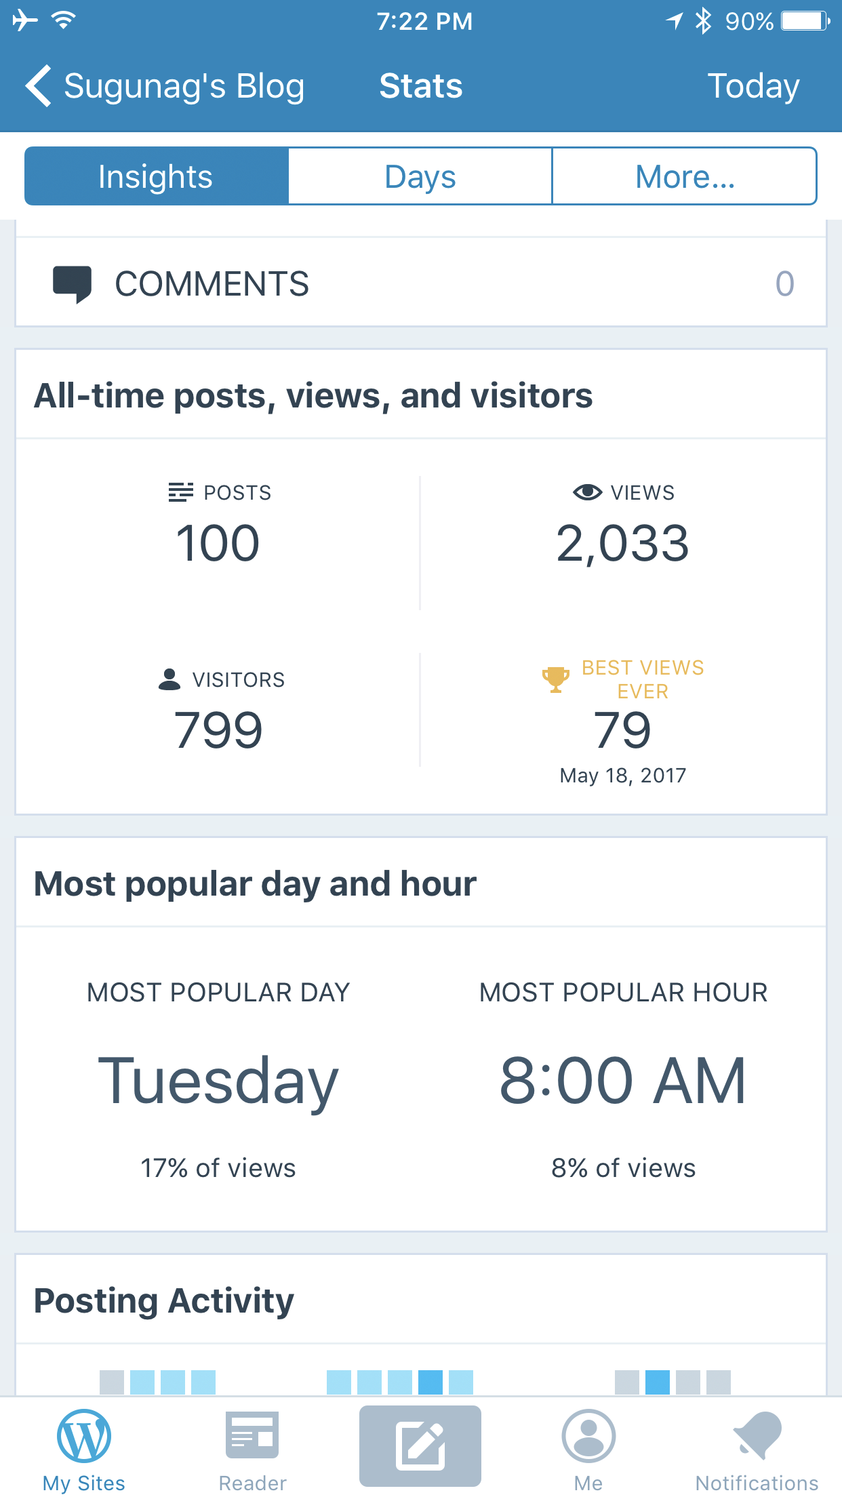Select the Insights segment
The width and height of the screenshot is (842, 1497).
click(156, 176)
